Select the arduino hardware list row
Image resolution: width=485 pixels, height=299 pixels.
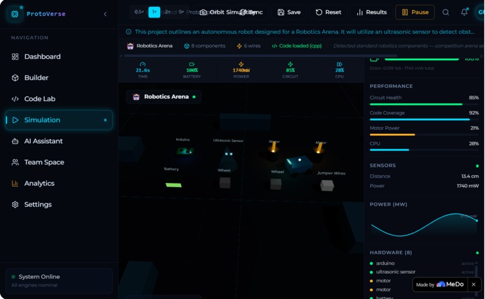tap(422, 263)
